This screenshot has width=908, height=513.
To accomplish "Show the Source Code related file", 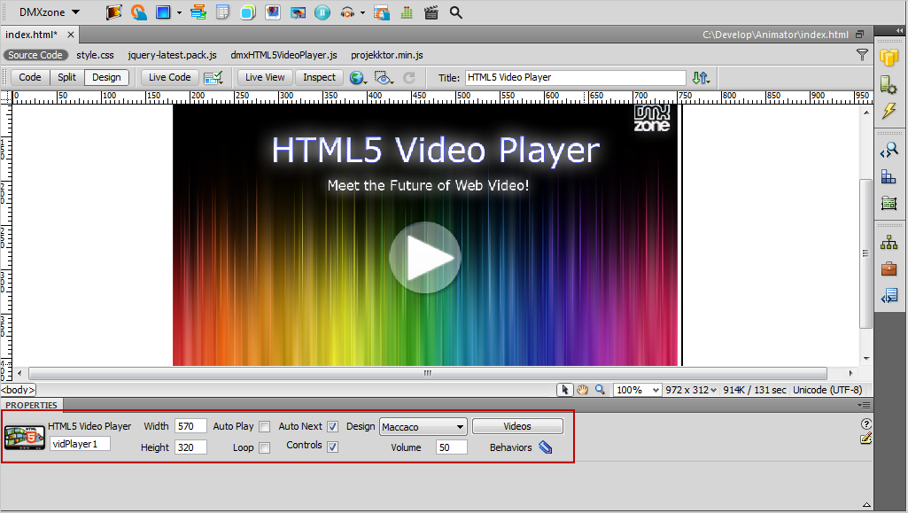I will pos(35,55).
